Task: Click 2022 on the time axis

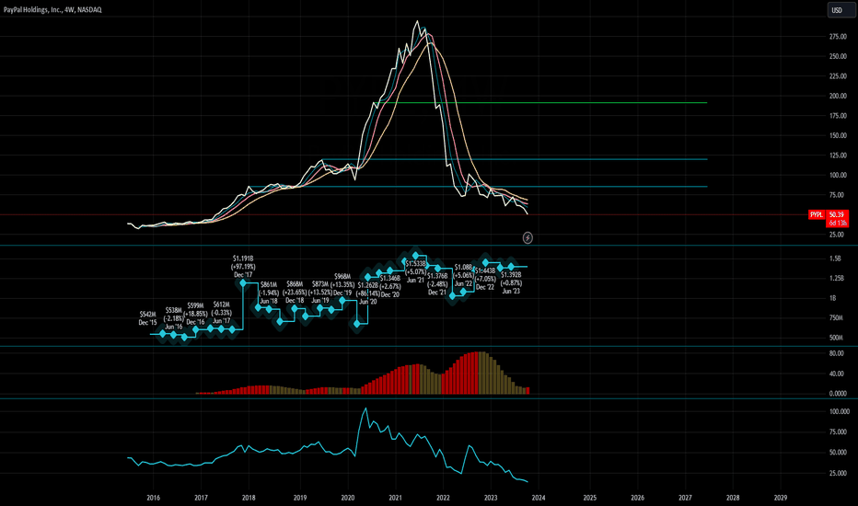Action: (443, 498)
